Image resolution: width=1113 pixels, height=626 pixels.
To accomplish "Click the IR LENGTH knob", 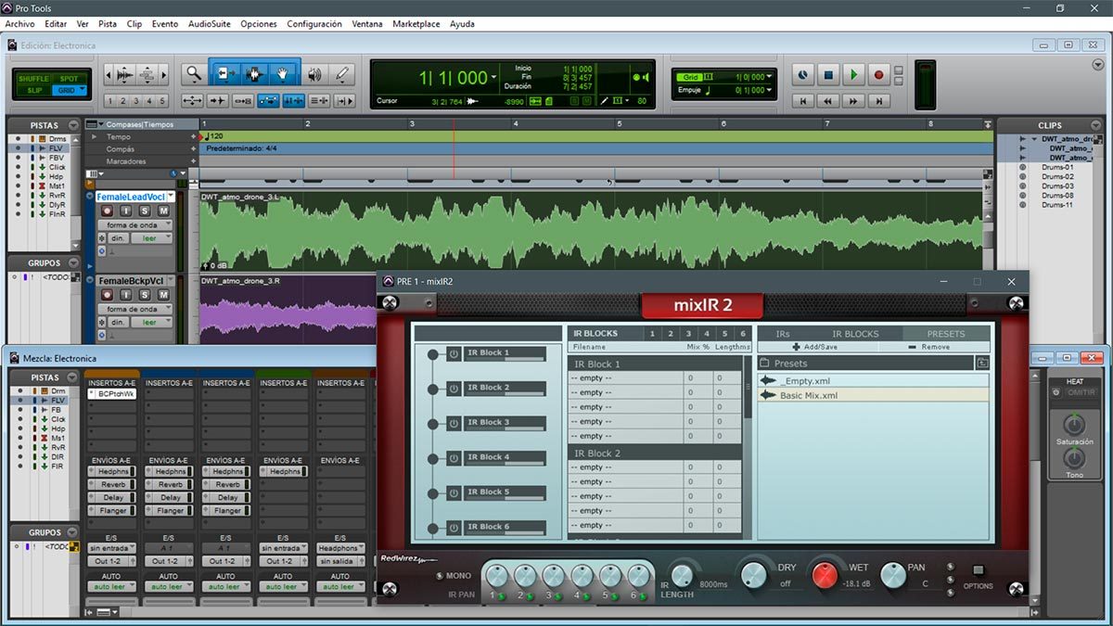I will click(x=682, y=575).
